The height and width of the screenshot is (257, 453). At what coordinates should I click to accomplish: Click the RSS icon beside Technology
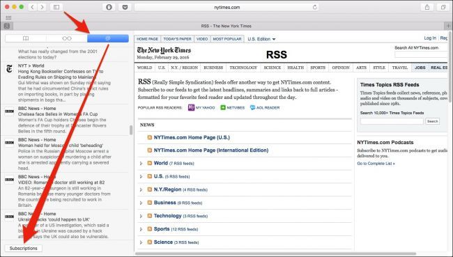point(150,216)
